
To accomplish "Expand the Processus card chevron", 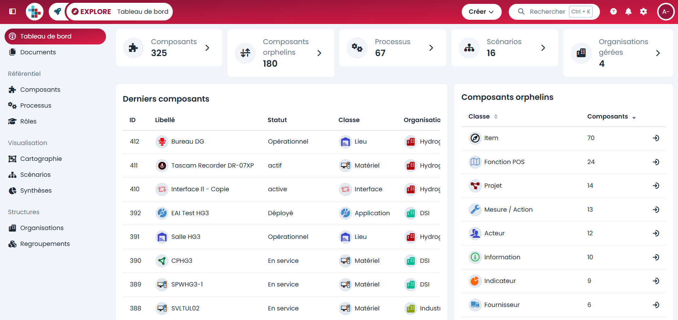I will (431, 48).
